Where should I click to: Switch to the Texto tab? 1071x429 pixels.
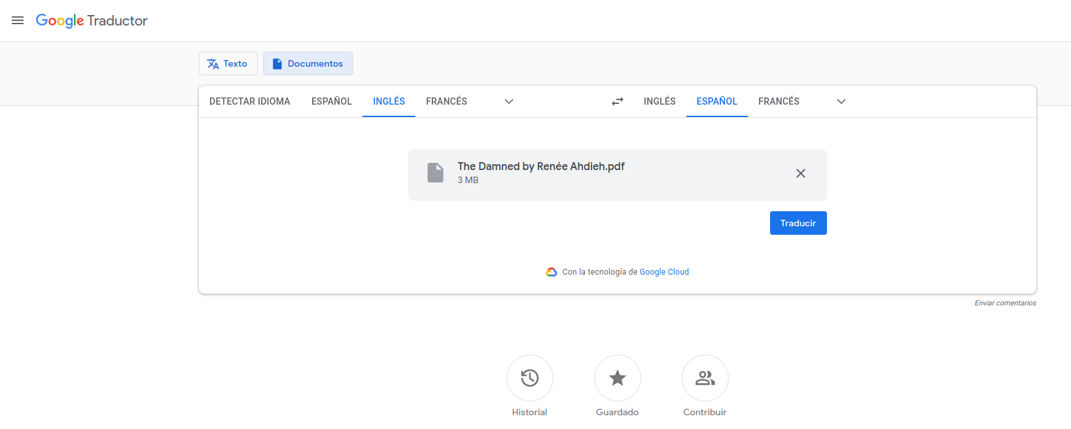click(228, 63)
